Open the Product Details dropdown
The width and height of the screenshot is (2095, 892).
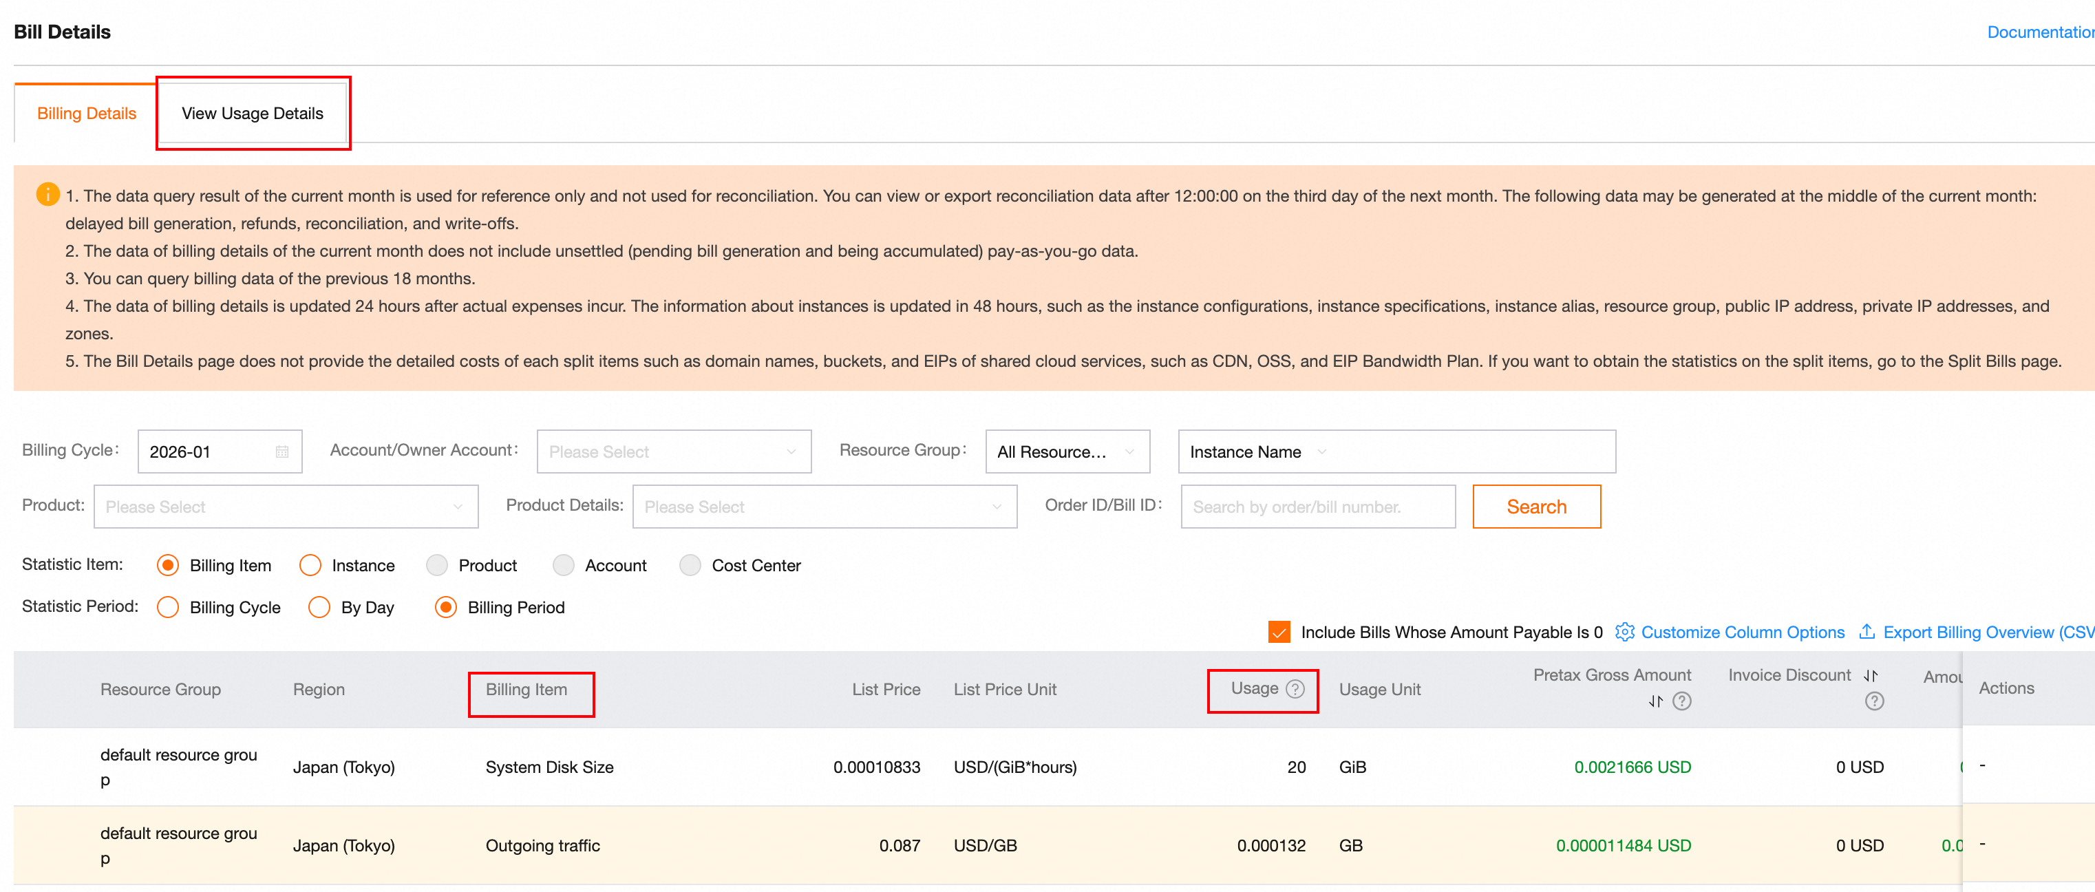click(x=823, y=507)
